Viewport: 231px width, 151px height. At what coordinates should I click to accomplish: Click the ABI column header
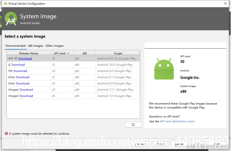pos(84,53)
